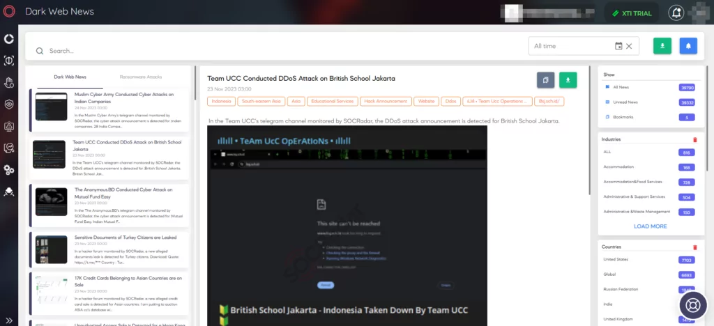Click the Team UCC telegram screenshot image

tap(347, 226)
